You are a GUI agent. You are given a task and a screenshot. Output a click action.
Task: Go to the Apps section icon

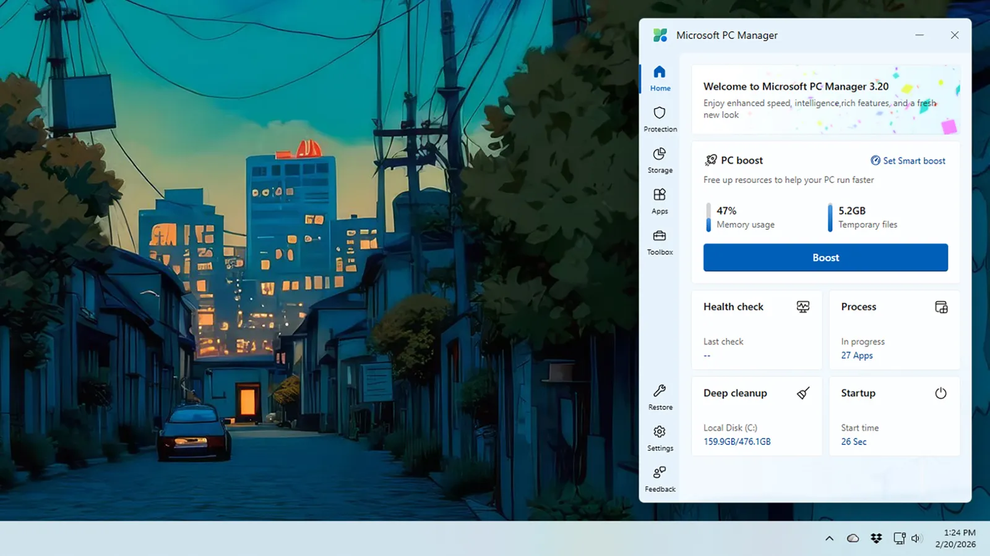click(660, 195)
